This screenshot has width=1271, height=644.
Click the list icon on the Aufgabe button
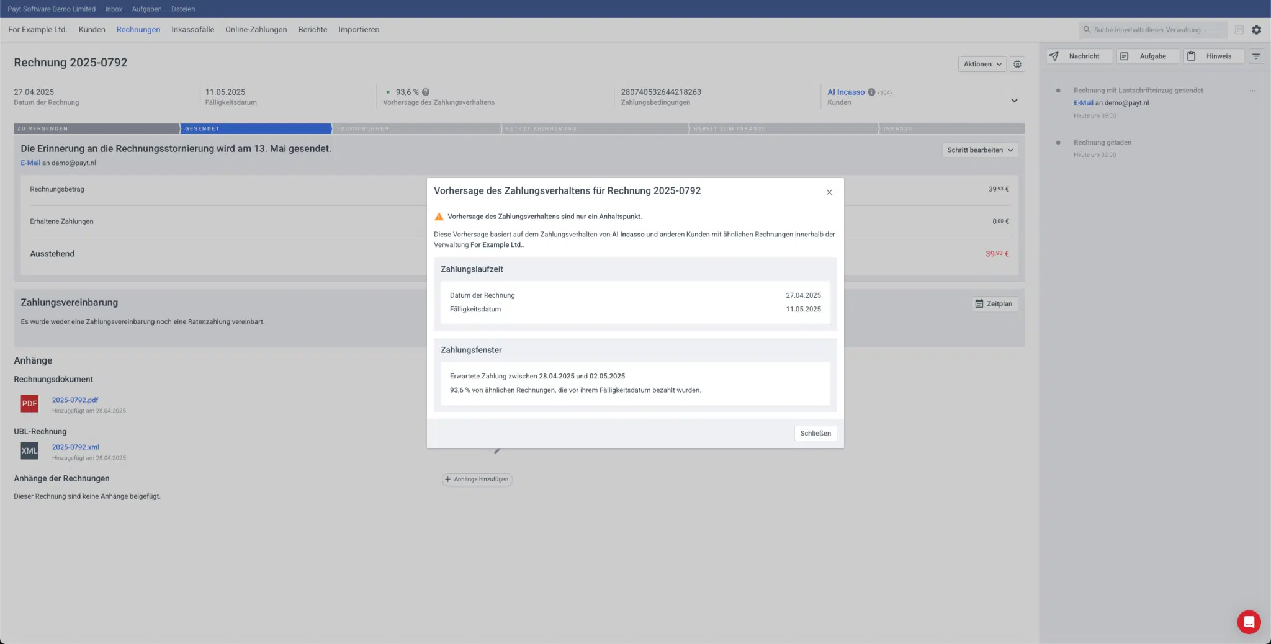1124,56
